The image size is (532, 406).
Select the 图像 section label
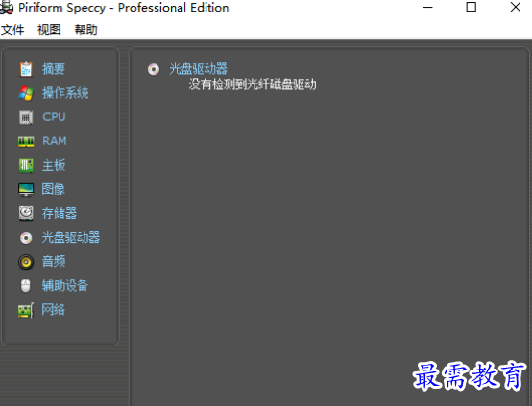(53, 189)
